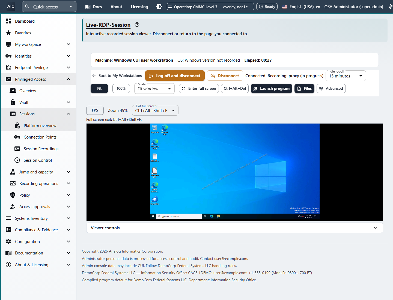Viewport: 393px width, 300px height.
Task: Click Launch program button
Action: (272, 88)
